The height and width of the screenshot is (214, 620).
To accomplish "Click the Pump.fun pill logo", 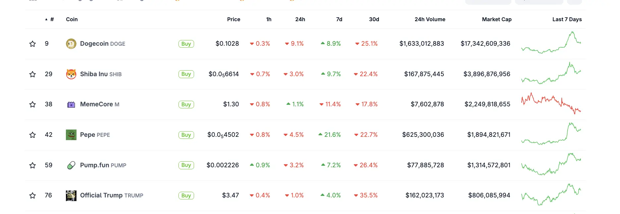I will [x=71, y=165].
